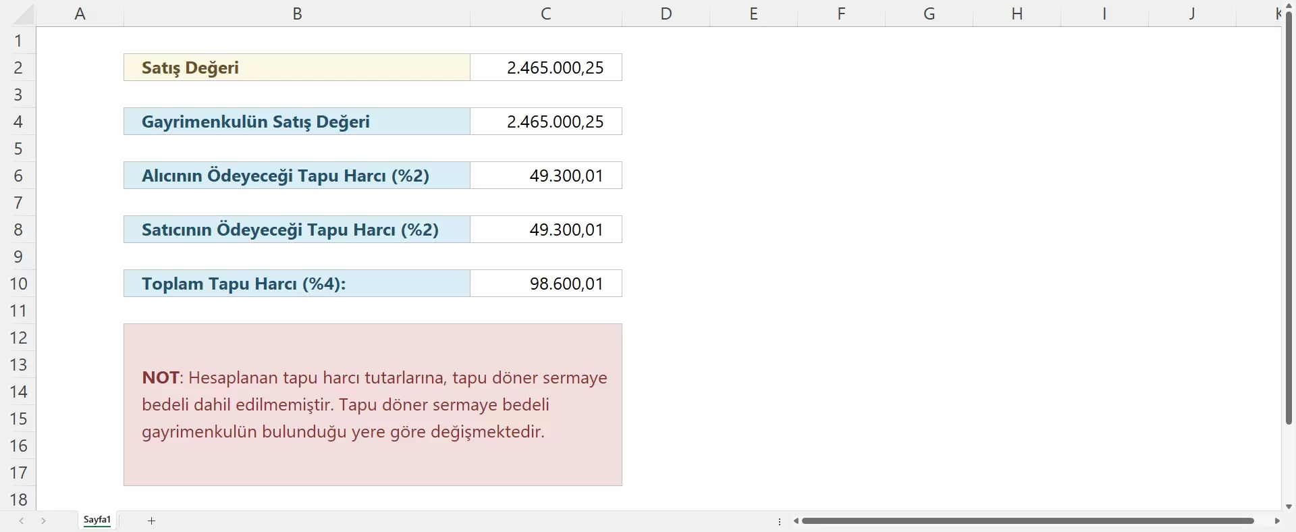Click the horizontal scrollbar thumb

click(1026, 521)
